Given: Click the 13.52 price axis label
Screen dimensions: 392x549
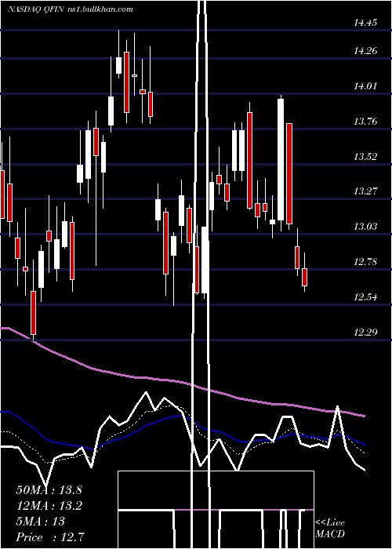Looking at the screenshot, I should coord(365,157).
